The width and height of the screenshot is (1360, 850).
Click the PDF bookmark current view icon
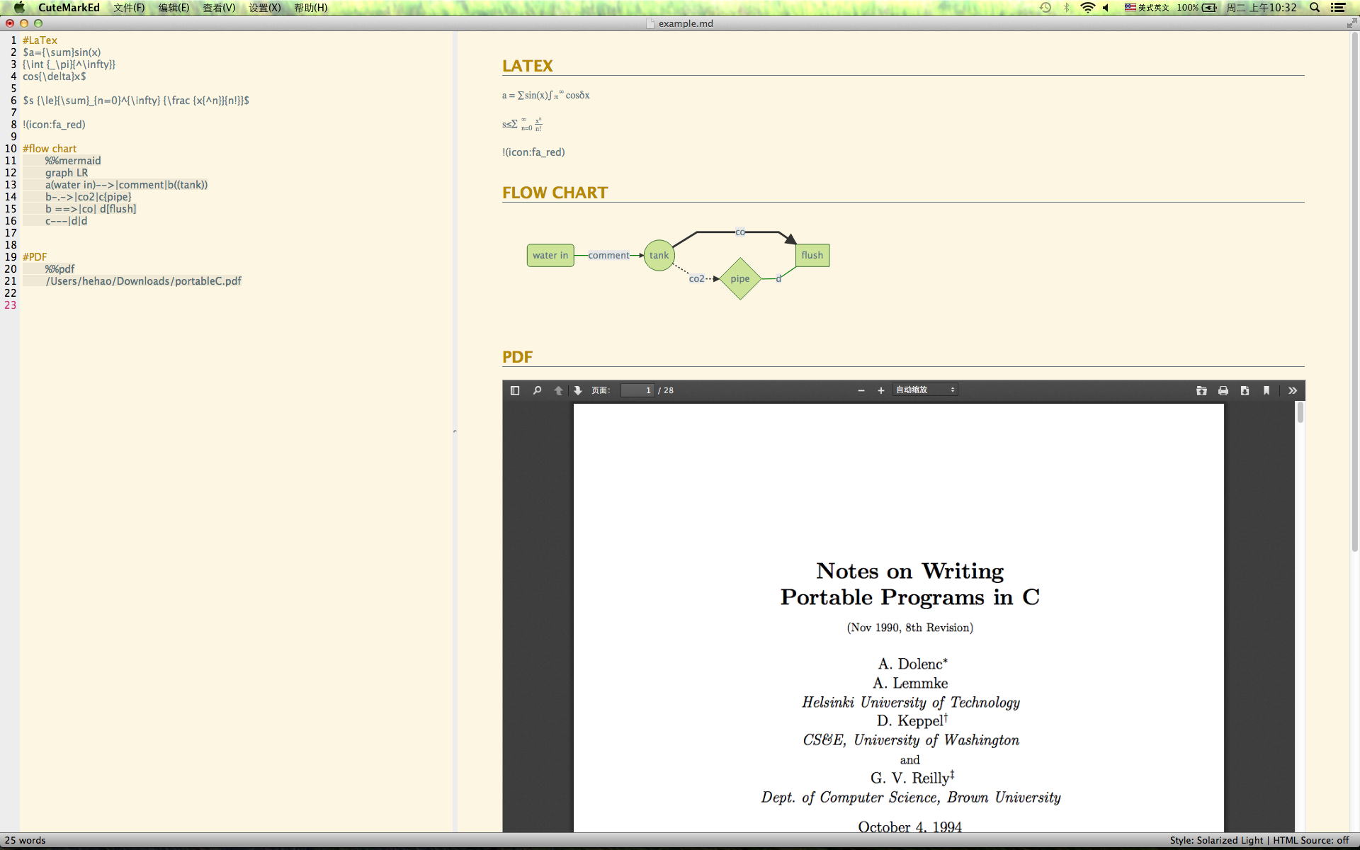[1266, 390]
